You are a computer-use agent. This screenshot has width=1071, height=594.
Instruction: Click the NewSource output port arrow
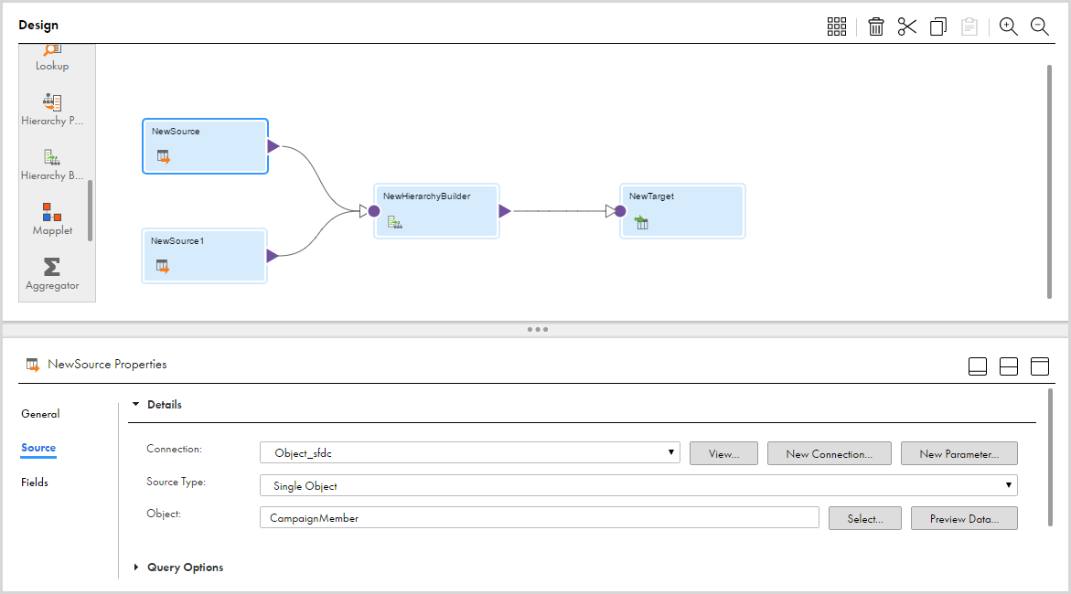pos(273,146)
